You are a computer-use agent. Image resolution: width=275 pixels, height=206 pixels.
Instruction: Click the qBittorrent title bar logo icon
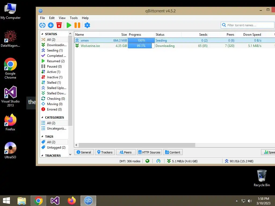41,11
